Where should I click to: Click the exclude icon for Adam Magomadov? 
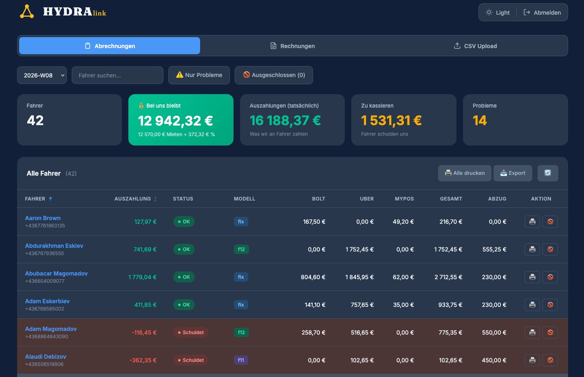pos(550,333)
